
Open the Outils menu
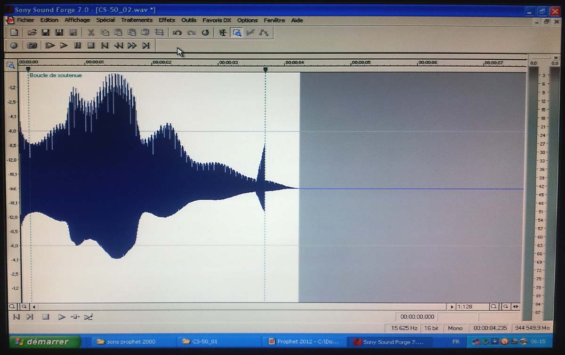tap(189, 20)
